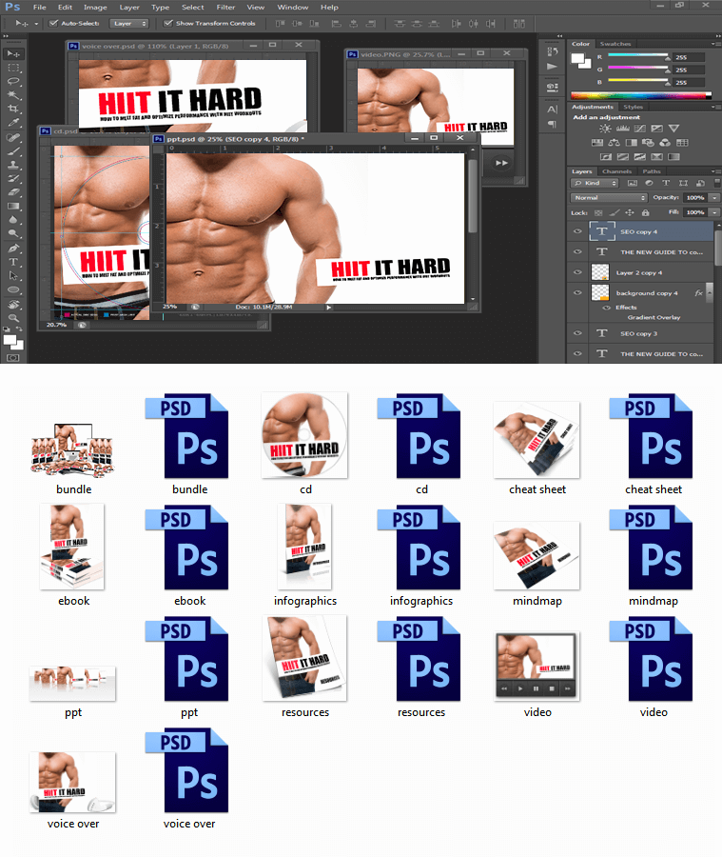Switch to the Swatches tab
Screen dimensions: 722x857
click(x=615, y=44)
